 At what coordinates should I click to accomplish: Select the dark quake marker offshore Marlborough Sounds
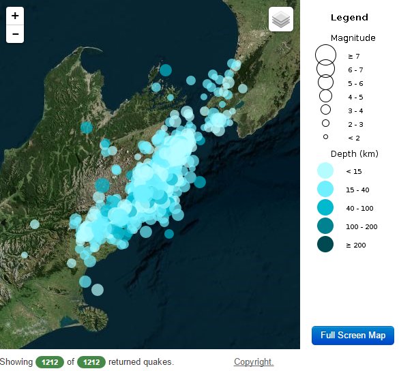coord(166,70)
